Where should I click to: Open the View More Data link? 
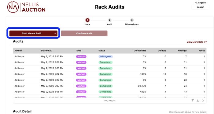point(195,42)
